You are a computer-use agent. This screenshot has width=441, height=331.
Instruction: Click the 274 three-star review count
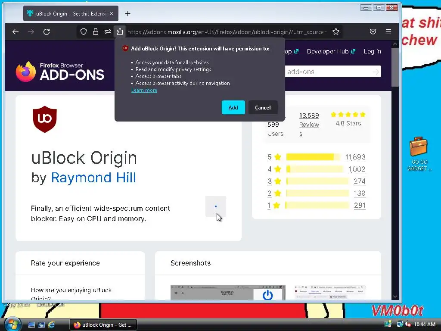click(360, 181)
